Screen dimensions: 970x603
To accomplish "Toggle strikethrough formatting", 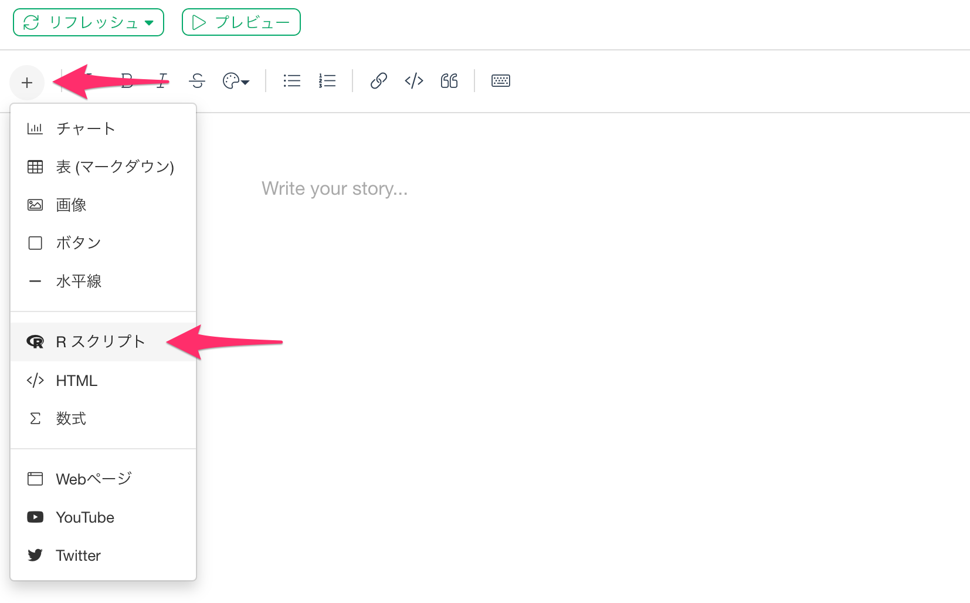I will click(198, 81).
